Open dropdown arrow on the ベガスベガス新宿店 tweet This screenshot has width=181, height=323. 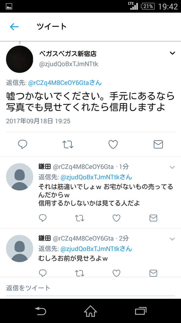point(172,53)
